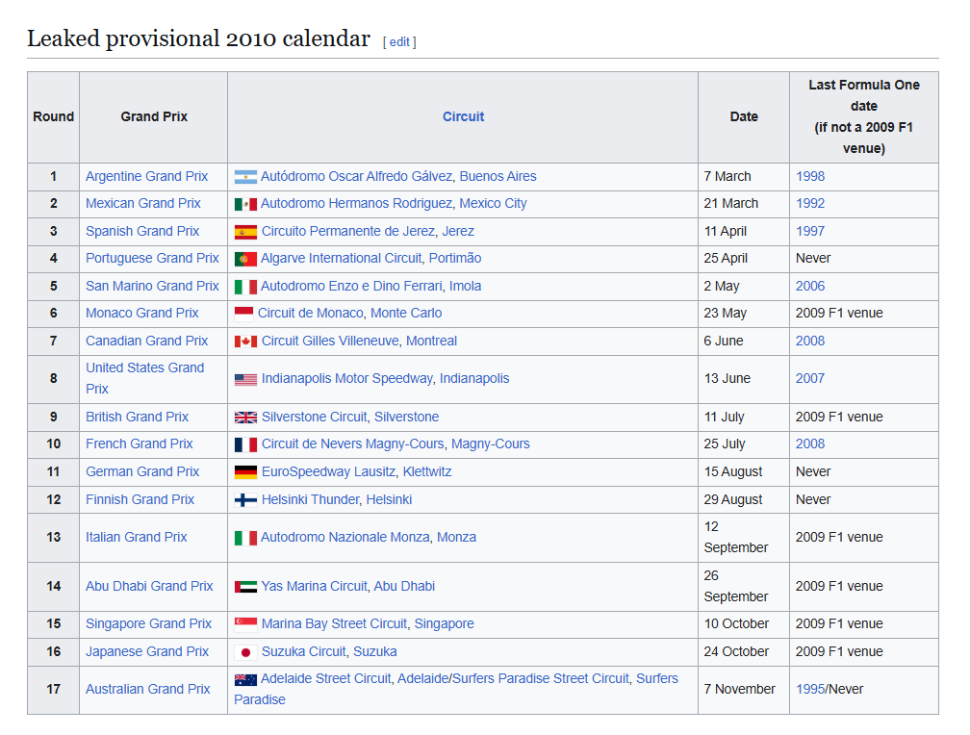The width and height of the screenshot is (970, 735).
Task: Open Circuito Permanente de Jerez link
Action: [348, 231]
